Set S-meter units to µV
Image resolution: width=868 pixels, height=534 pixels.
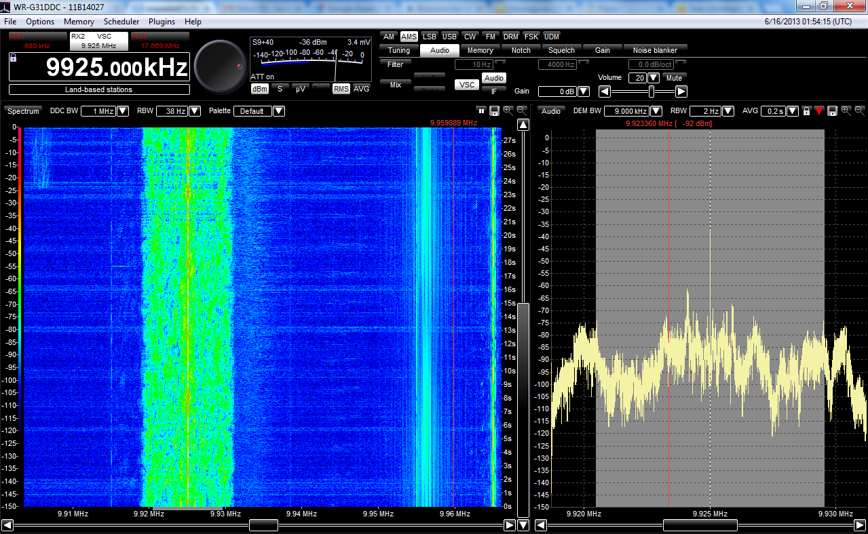coord(301,89)
